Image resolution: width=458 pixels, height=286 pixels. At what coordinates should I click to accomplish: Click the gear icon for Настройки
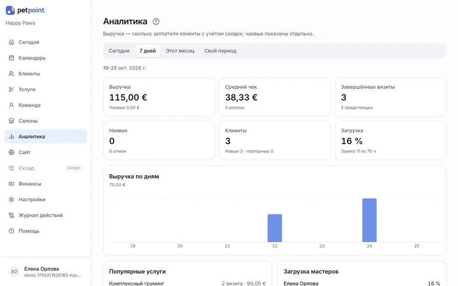click(11, 200)
